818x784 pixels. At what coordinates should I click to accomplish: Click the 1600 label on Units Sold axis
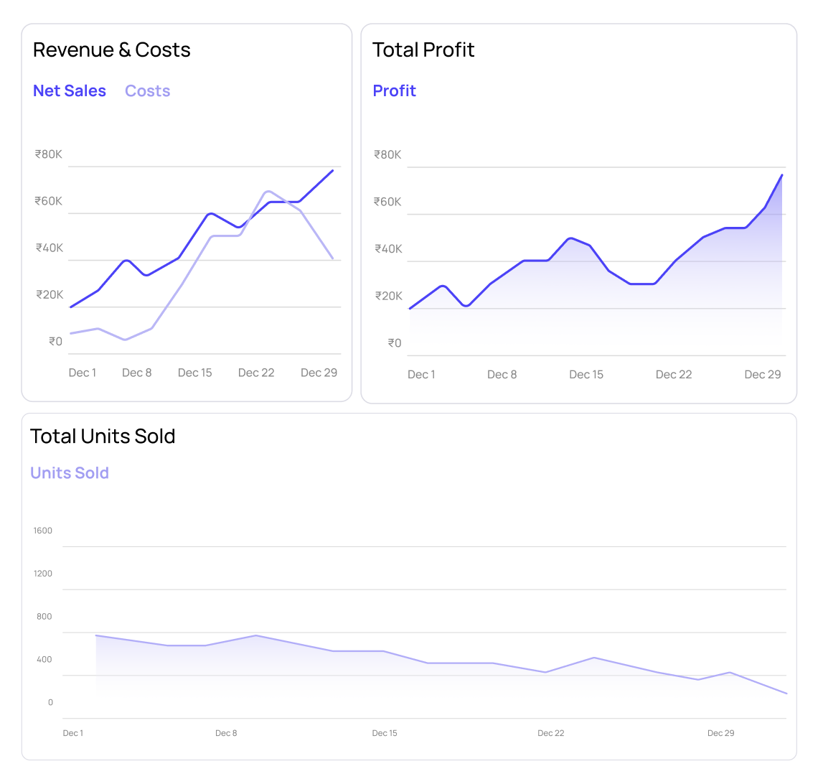43,531
